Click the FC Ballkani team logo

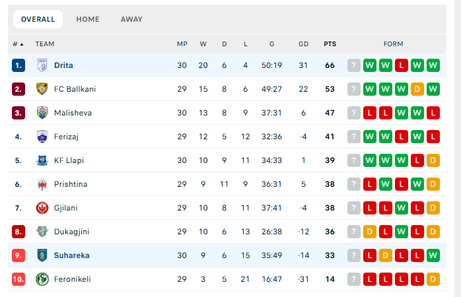42,89
